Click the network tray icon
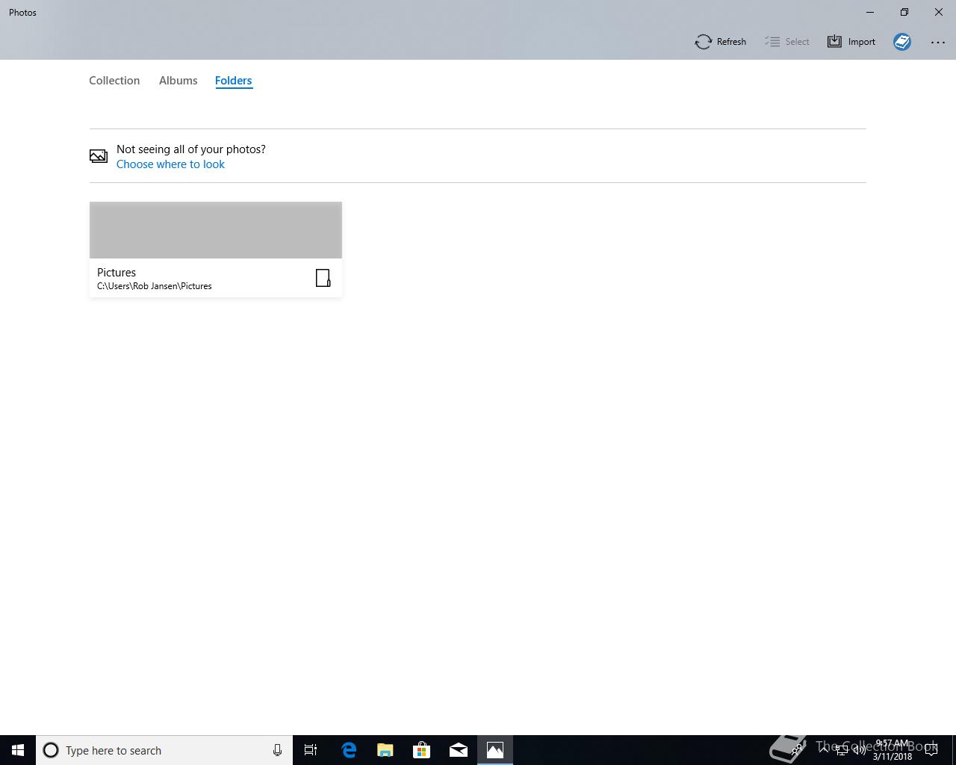This screenshot has height=765, width=956. pyautogui.click(x=841, y=750)
